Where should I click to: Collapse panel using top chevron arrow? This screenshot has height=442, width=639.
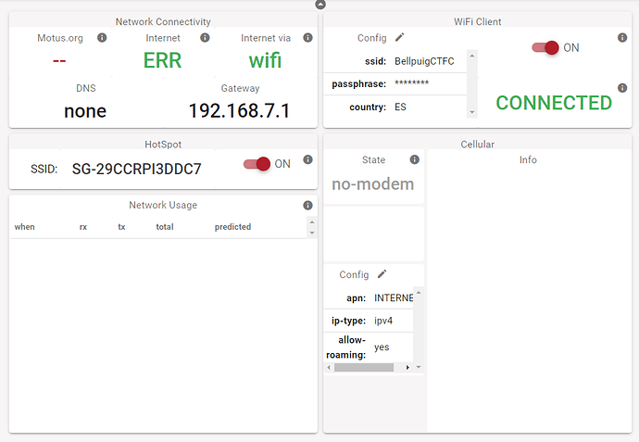(319, 5)
